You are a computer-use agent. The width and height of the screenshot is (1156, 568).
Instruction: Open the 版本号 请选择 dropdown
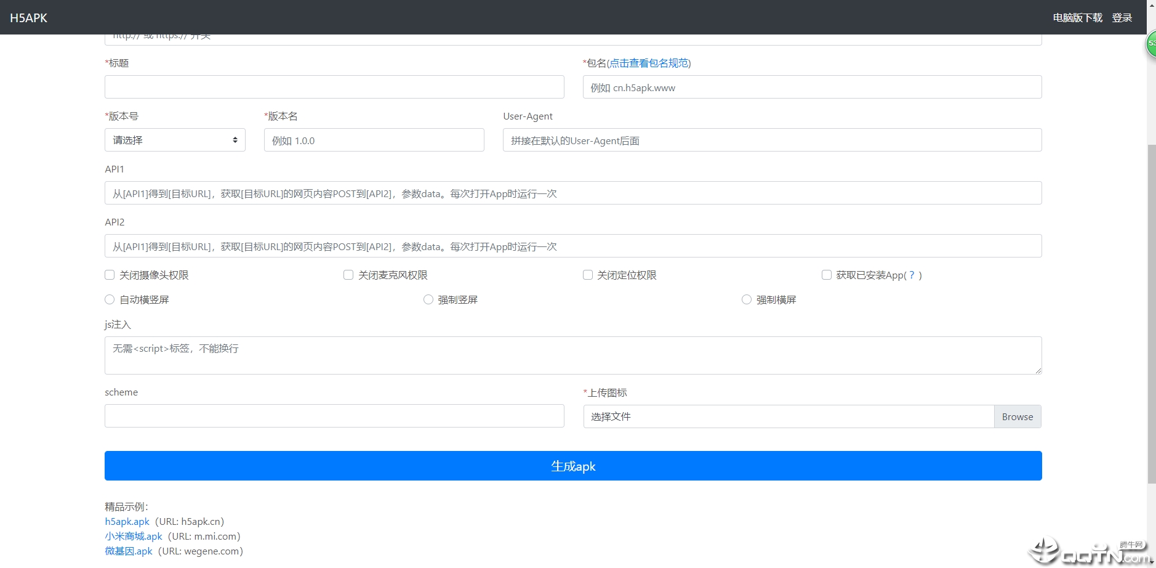(x=175, y=140)
